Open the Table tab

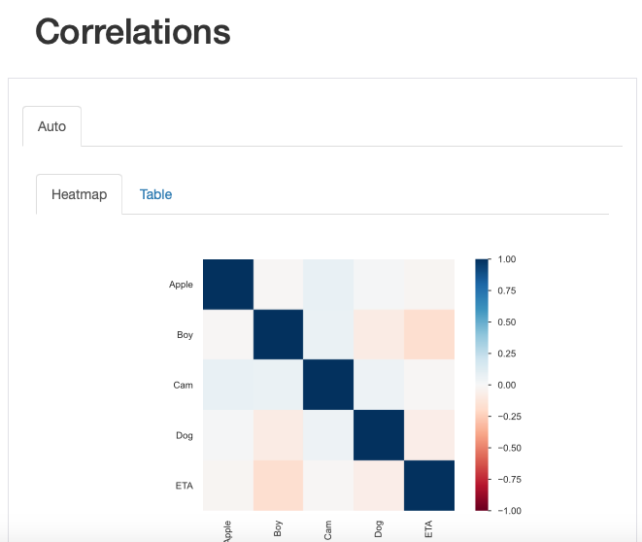coord(155,194)
